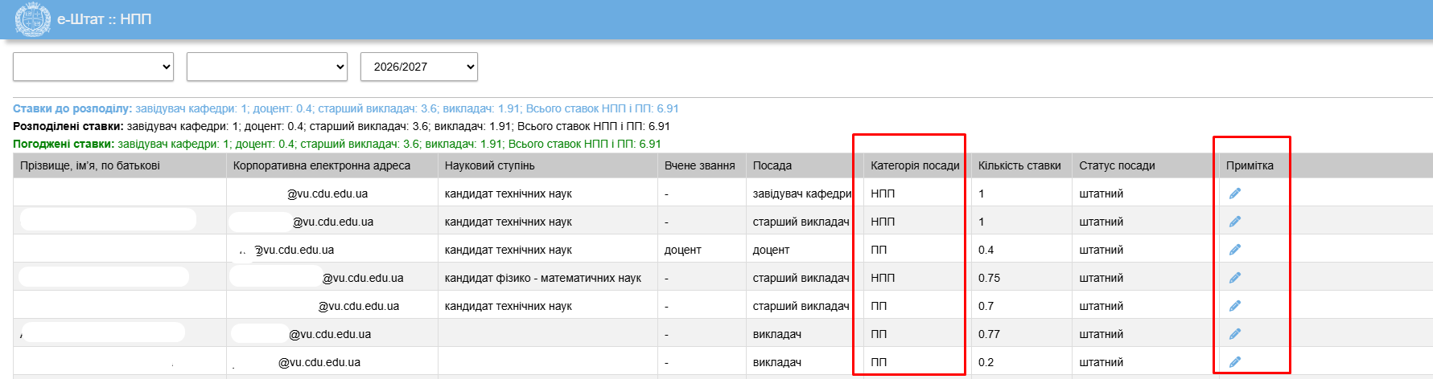Click 'ПП' category in the доцент row
This screenshot has height=379, width=1433.
pyautogui.click(x=879, y=250)
